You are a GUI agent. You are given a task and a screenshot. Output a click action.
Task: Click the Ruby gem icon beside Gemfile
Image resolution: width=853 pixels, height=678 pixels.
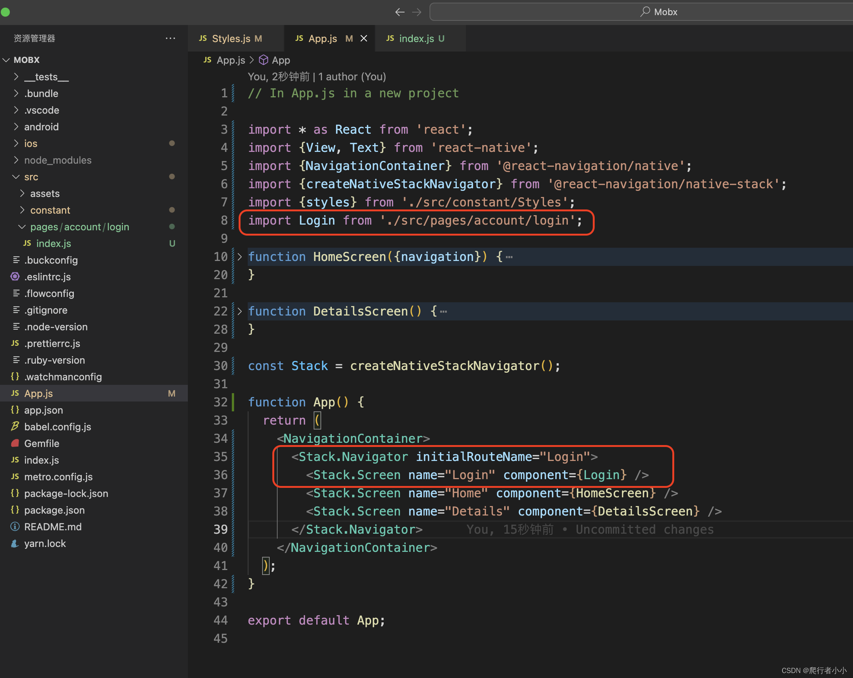coord(15,444)
